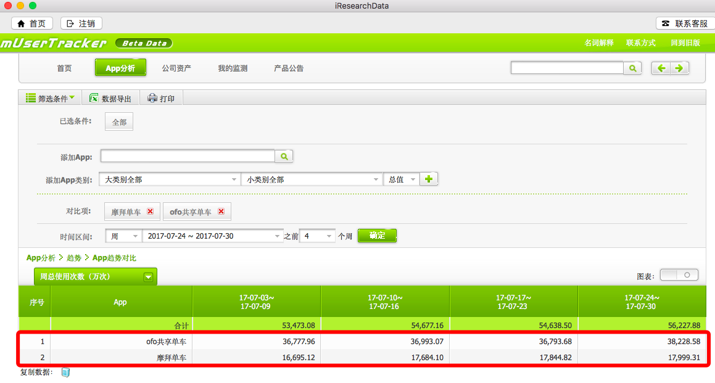Click the 打印 print toolbar item
Viewport: 715px width, 383px height.
[161, 98]
